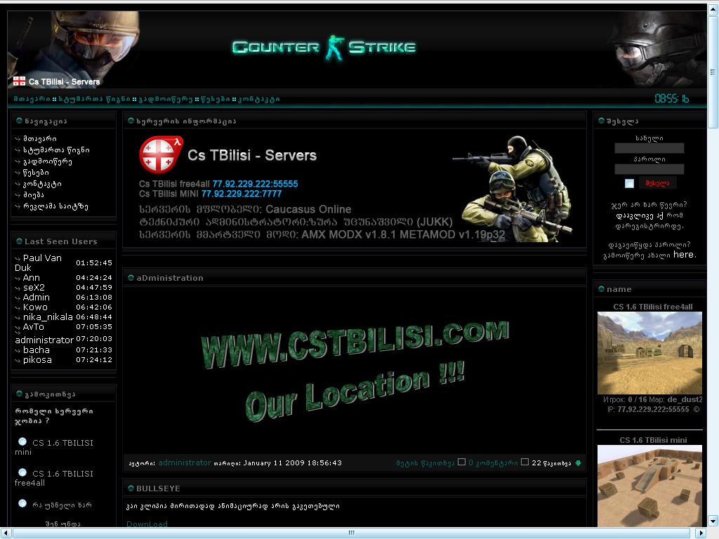Click the down arrow of the vertical scrollbar
This screenshot has width=719, height=539.
point(713,521)
